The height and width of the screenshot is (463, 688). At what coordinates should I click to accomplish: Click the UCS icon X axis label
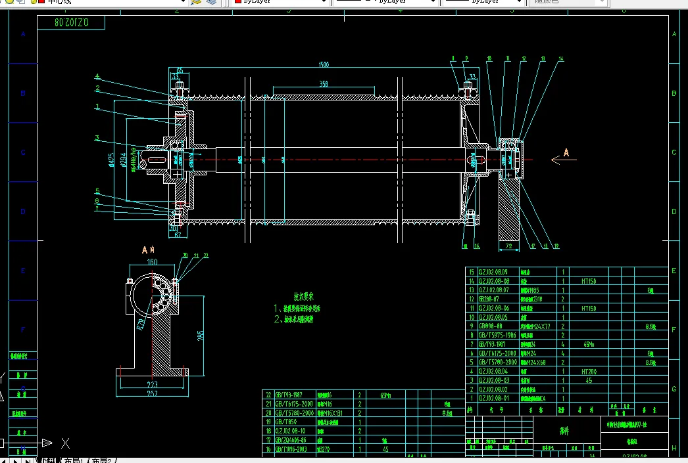tap(65, 443)
